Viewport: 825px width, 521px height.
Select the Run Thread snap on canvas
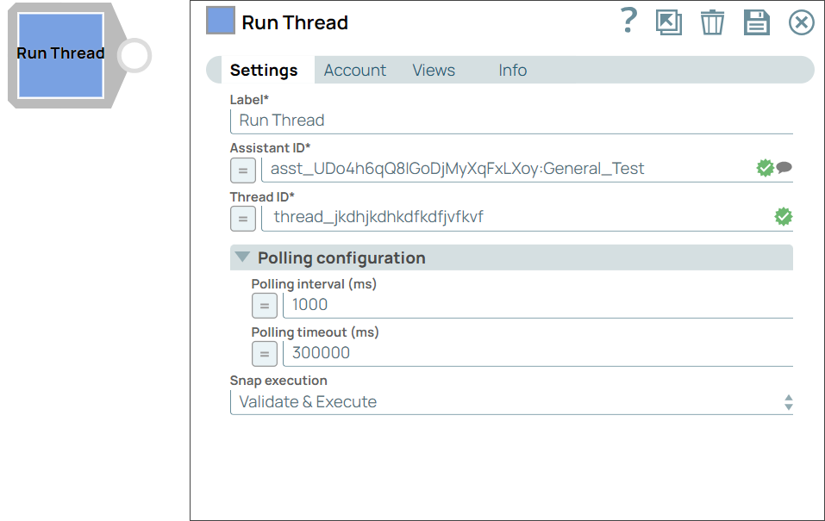[60, 54]
